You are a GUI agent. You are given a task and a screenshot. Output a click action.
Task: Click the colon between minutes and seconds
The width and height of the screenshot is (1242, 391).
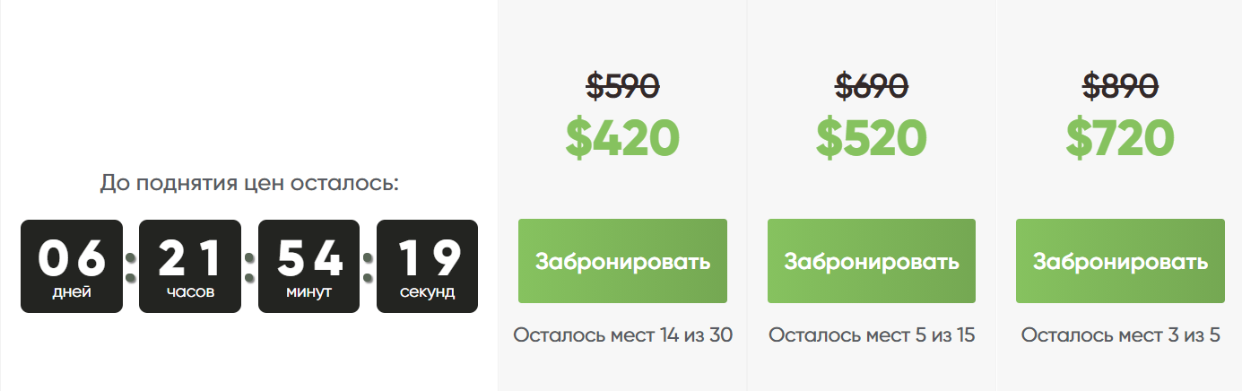368,267
